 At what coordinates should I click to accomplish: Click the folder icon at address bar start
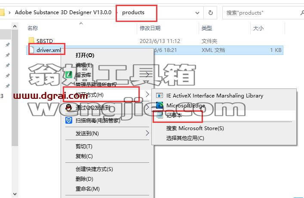[x=2, y=12]
